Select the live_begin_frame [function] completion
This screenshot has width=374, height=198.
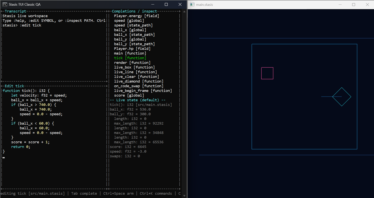143,91
